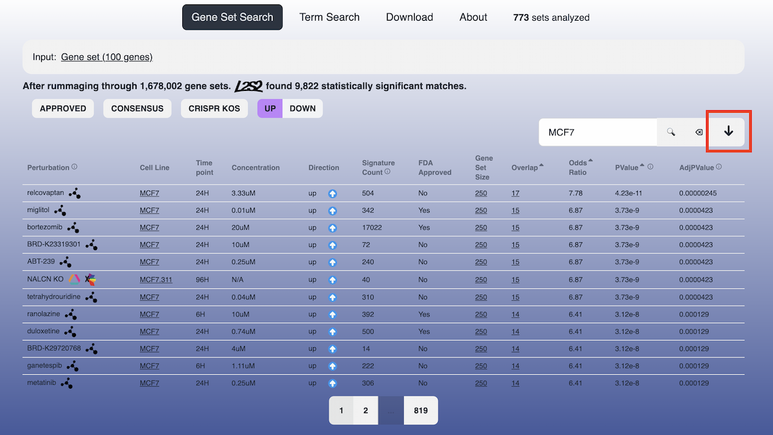Go to page 819 of results
The image size is (773, 435).
tap(421, 411)
